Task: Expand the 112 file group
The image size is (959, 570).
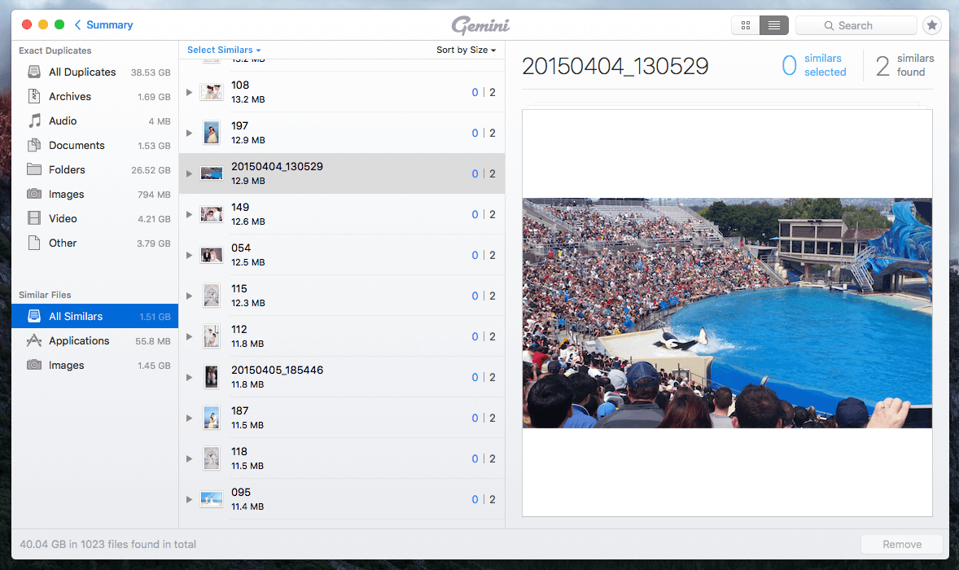Action: pyautogui.click(x=189, y=337)
